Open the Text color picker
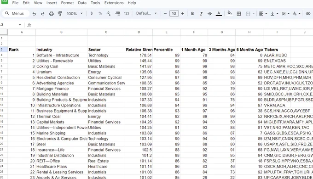The image size is (313, 179). (219, 13)
